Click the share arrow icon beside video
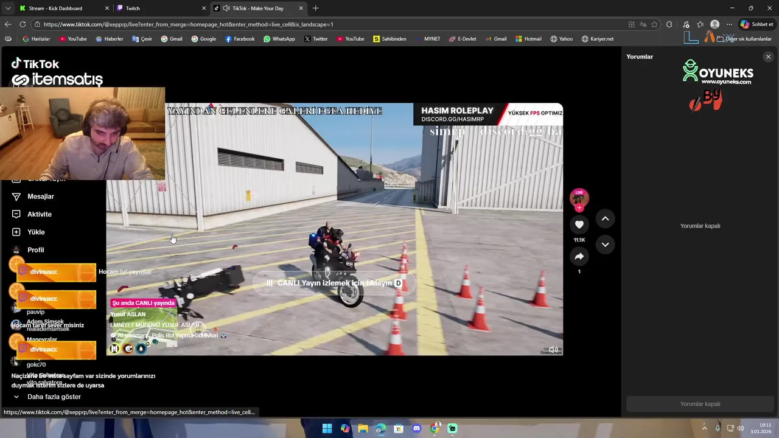This screenshot has width=779, height=438. [x=579, y=257]
